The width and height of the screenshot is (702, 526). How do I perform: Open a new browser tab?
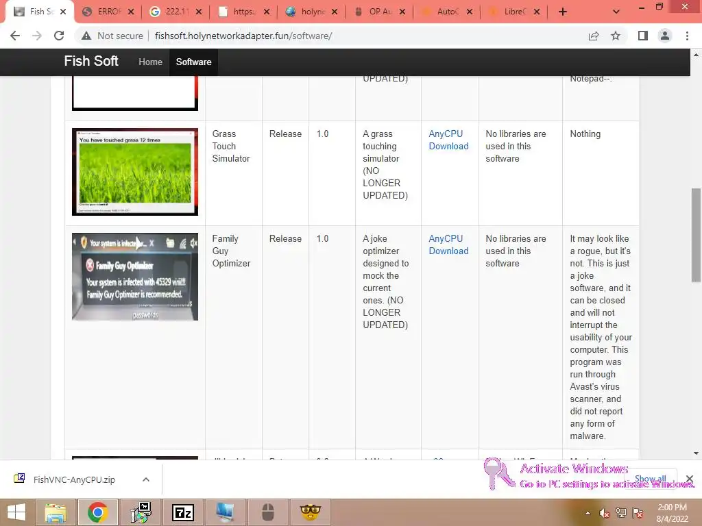563,12
